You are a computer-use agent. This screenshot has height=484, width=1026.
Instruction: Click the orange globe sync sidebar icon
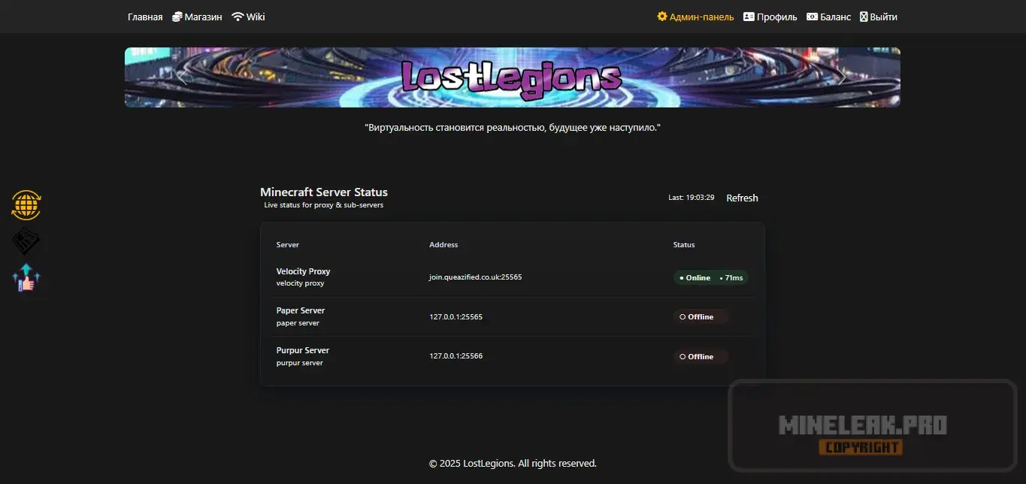tap(26, 205)
